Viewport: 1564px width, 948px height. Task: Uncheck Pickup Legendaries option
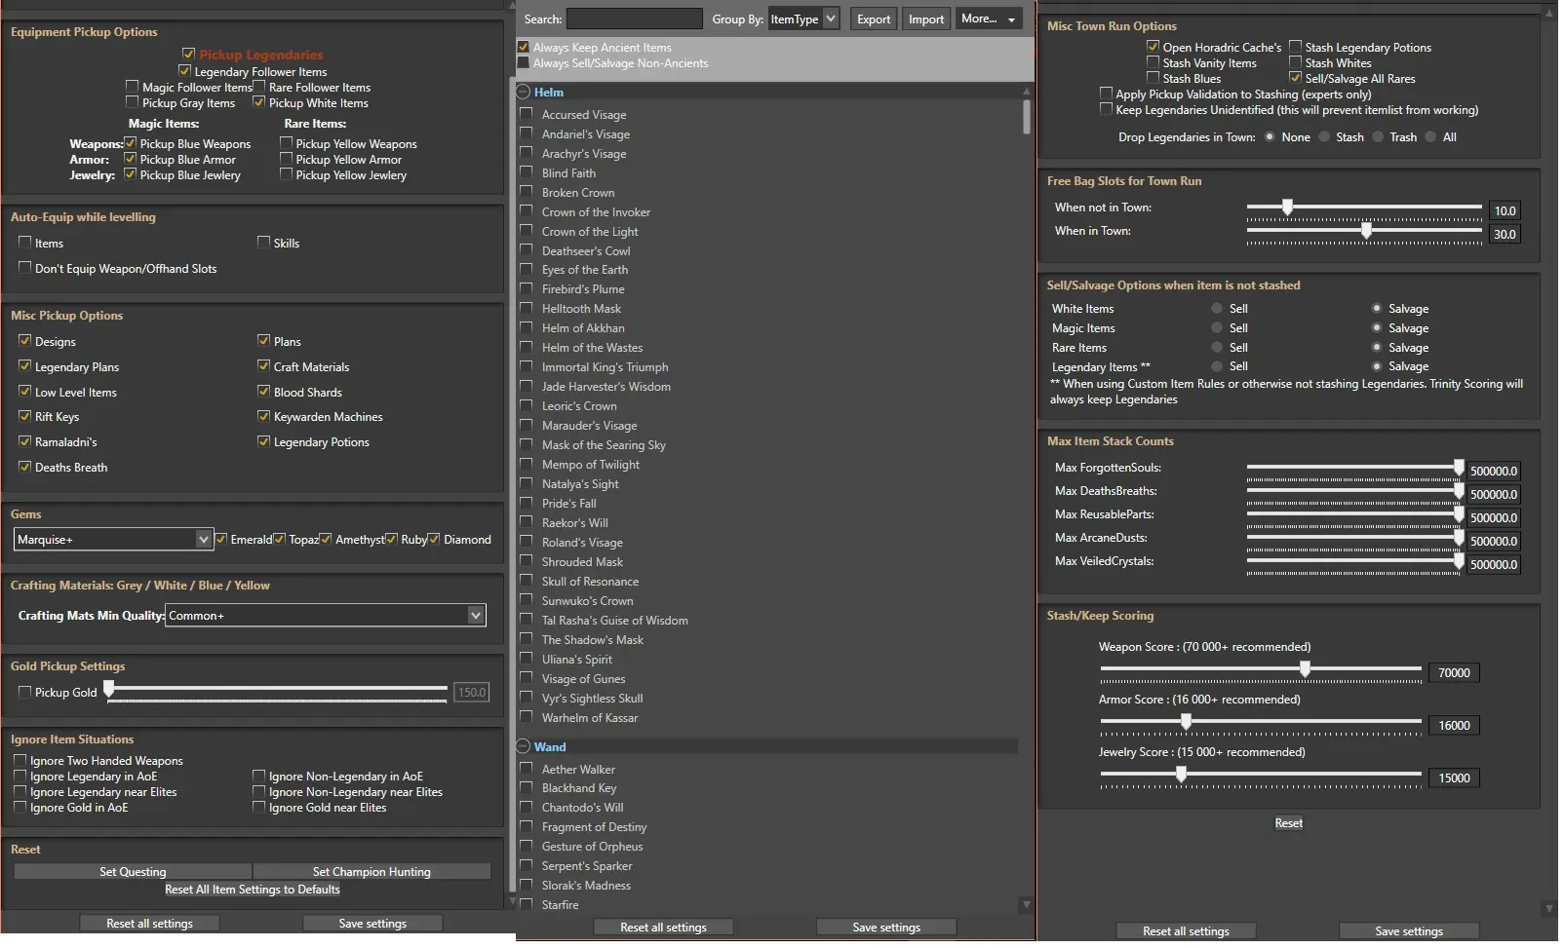click(189, 55)
